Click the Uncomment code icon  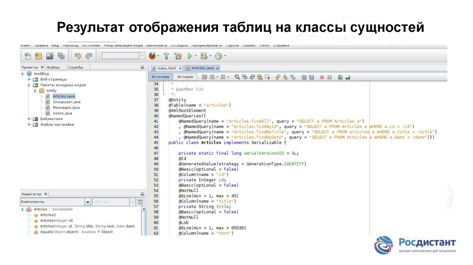click(x=347, y=78)
